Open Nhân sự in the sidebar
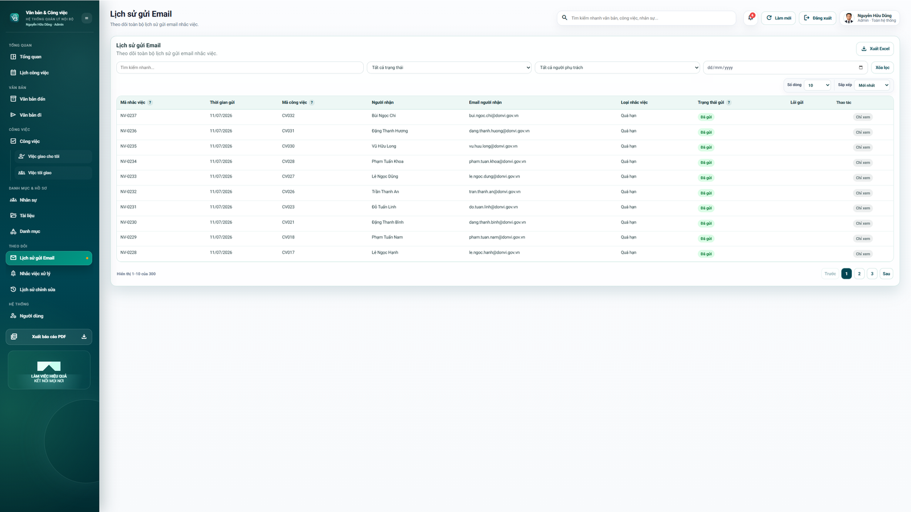This screenshot has width=911, height=512. (49, 200)
